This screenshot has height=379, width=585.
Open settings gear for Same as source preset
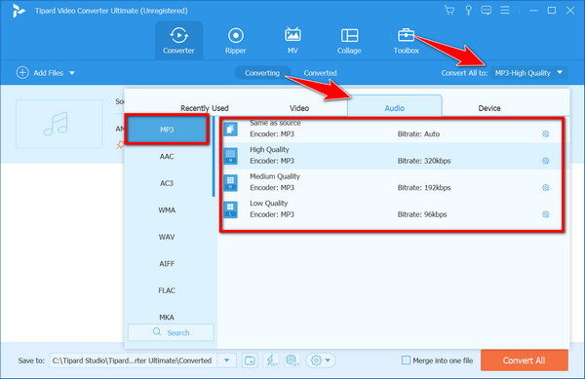545,133
